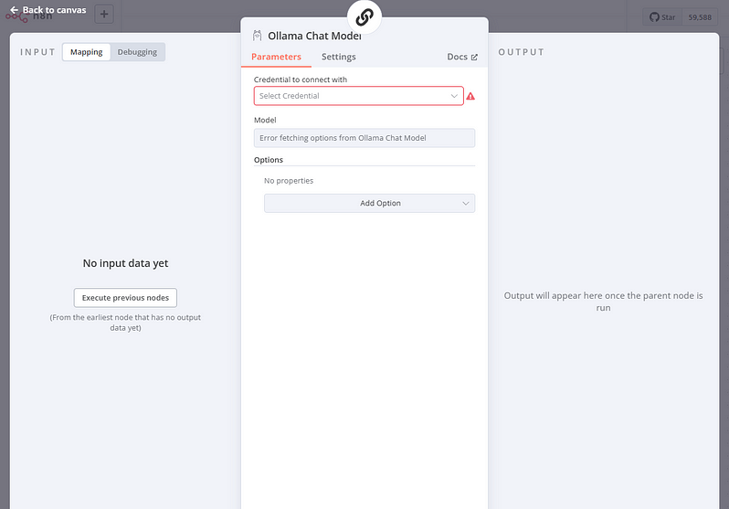Screen dimensions: 729x509
Task: Click the link chain icon at top
Action: (x=364, y=17)
